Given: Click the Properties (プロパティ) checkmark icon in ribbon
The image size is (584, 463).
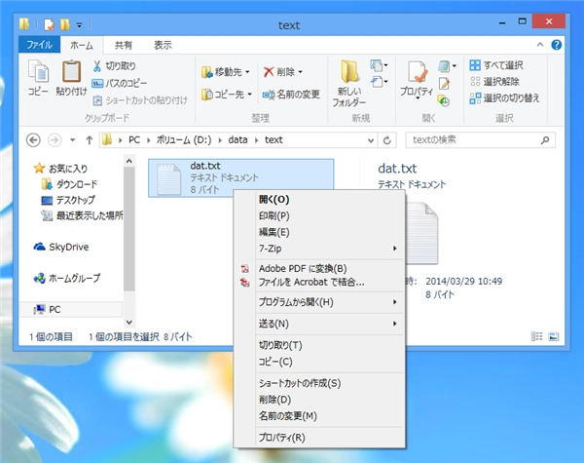Looking at the screenshot, I should tap(417, 72).
